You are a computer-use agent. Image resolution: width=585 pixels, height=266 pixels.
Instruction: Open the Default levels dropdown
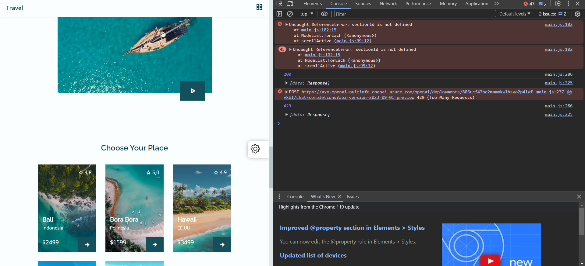(515, 14)
